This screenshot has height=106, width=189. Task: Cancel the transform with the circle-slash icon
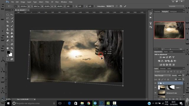(x=121, y=6)
